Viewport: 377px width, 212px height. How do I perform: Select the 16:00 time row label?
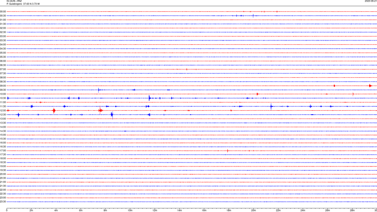click(x=3, y=143)
